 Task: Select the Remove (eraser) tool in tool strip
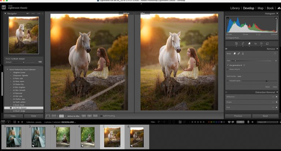[x=249, y=43]
